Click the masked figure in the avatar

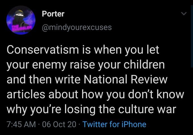pyautogui.click(x=20, y=19)
